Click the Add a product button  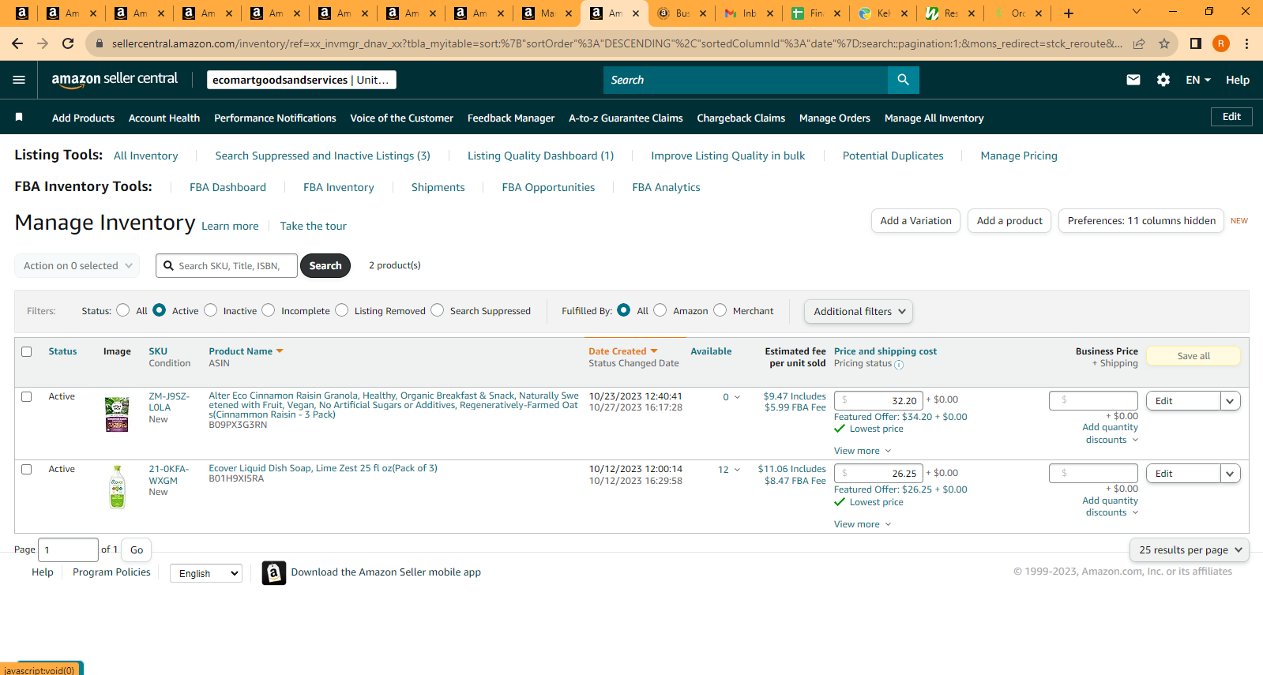tap(1009, 221)
